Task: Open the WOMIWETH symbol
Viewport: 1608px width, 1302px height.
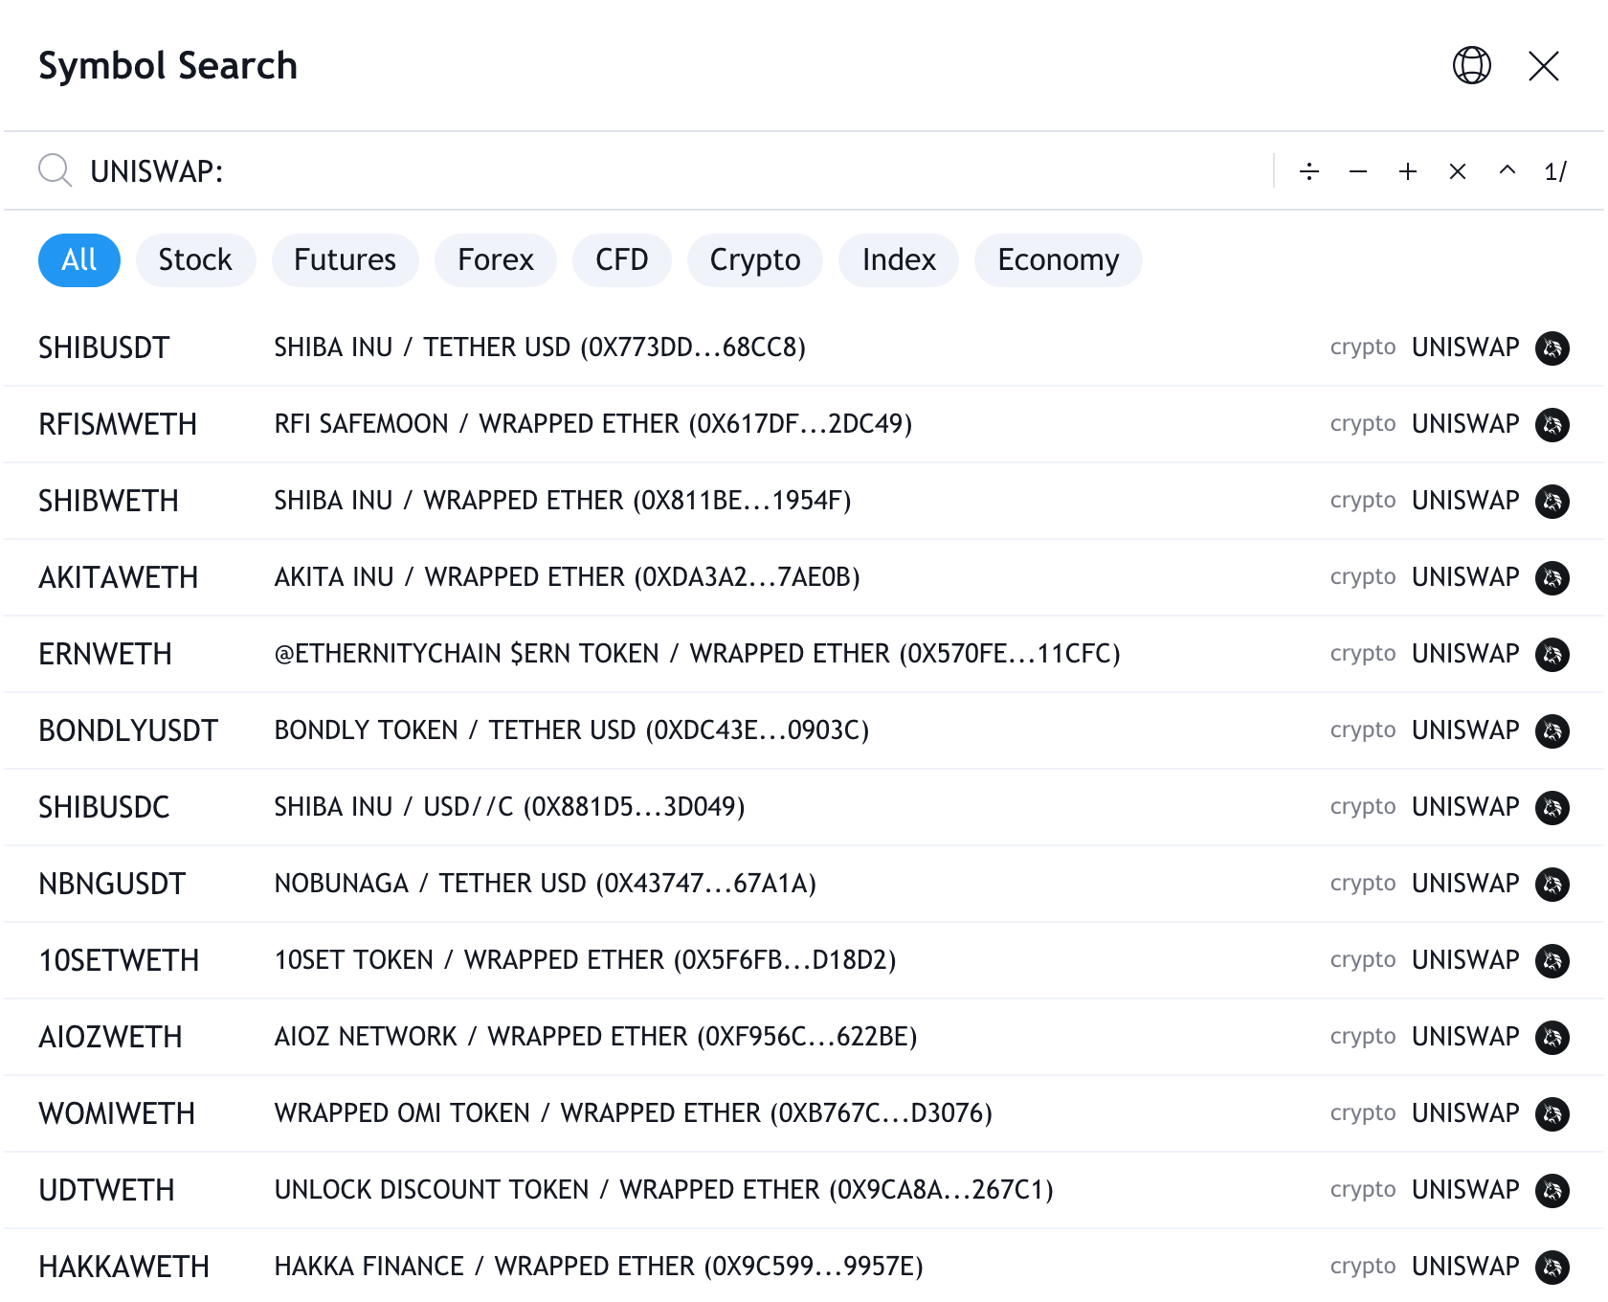Action: tap(804, 1113)
